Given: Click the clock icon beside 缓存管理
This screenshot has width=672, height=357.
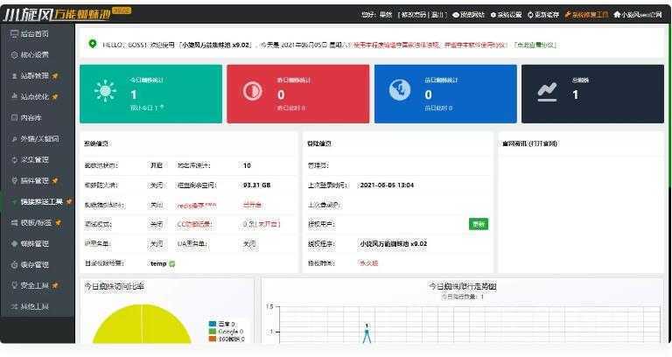Looking at the screenshot, I should 14,264.
